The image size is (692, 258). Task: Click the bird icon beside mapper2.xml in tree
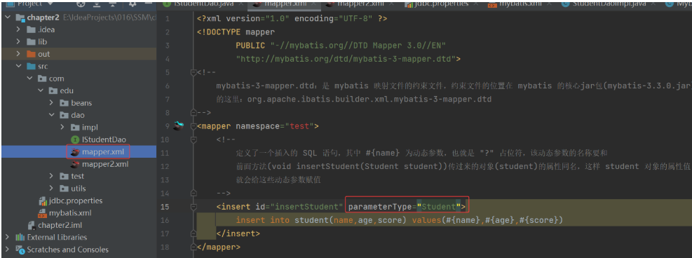[x=75, y=164]
